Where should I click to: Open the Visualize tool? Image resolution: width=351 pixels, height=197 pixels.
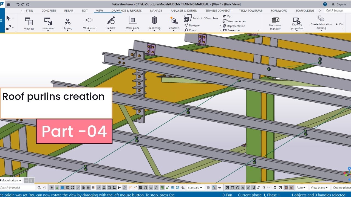[174, 24]
